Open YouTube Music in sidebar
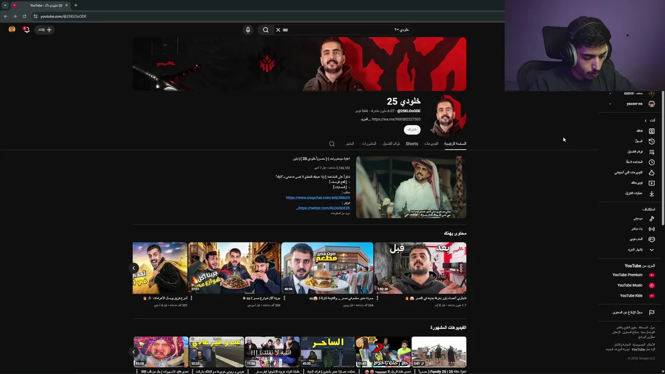 click(x=635, y=285)
